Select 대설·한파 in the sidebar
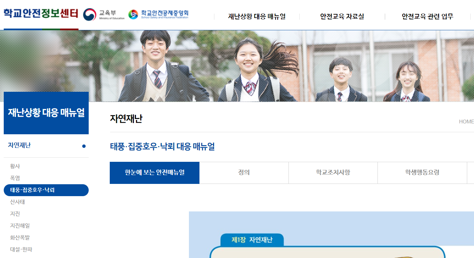 [x=21, y=250]
